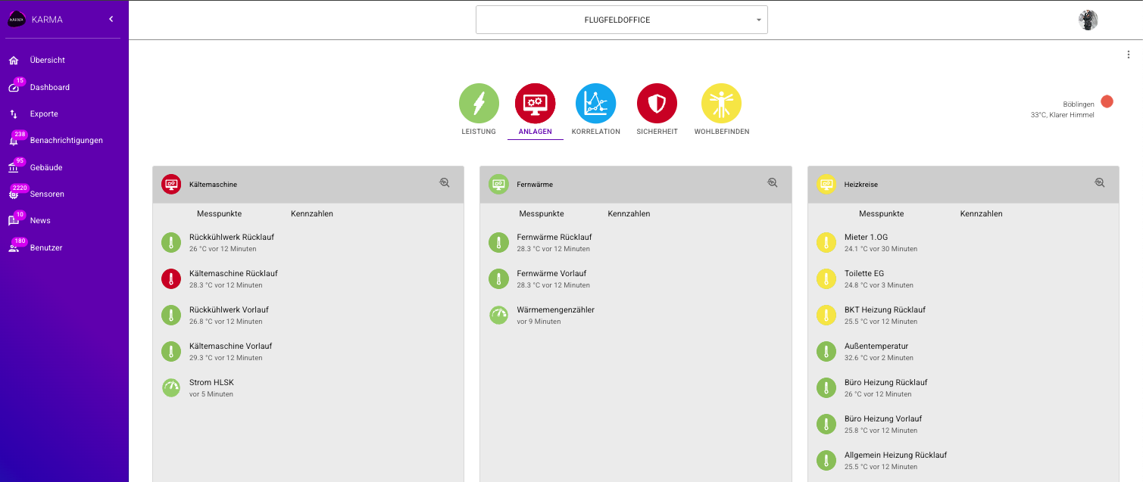Click the Gebäude building icon
Screen dimensions: 1143x482
coord(14,168)
